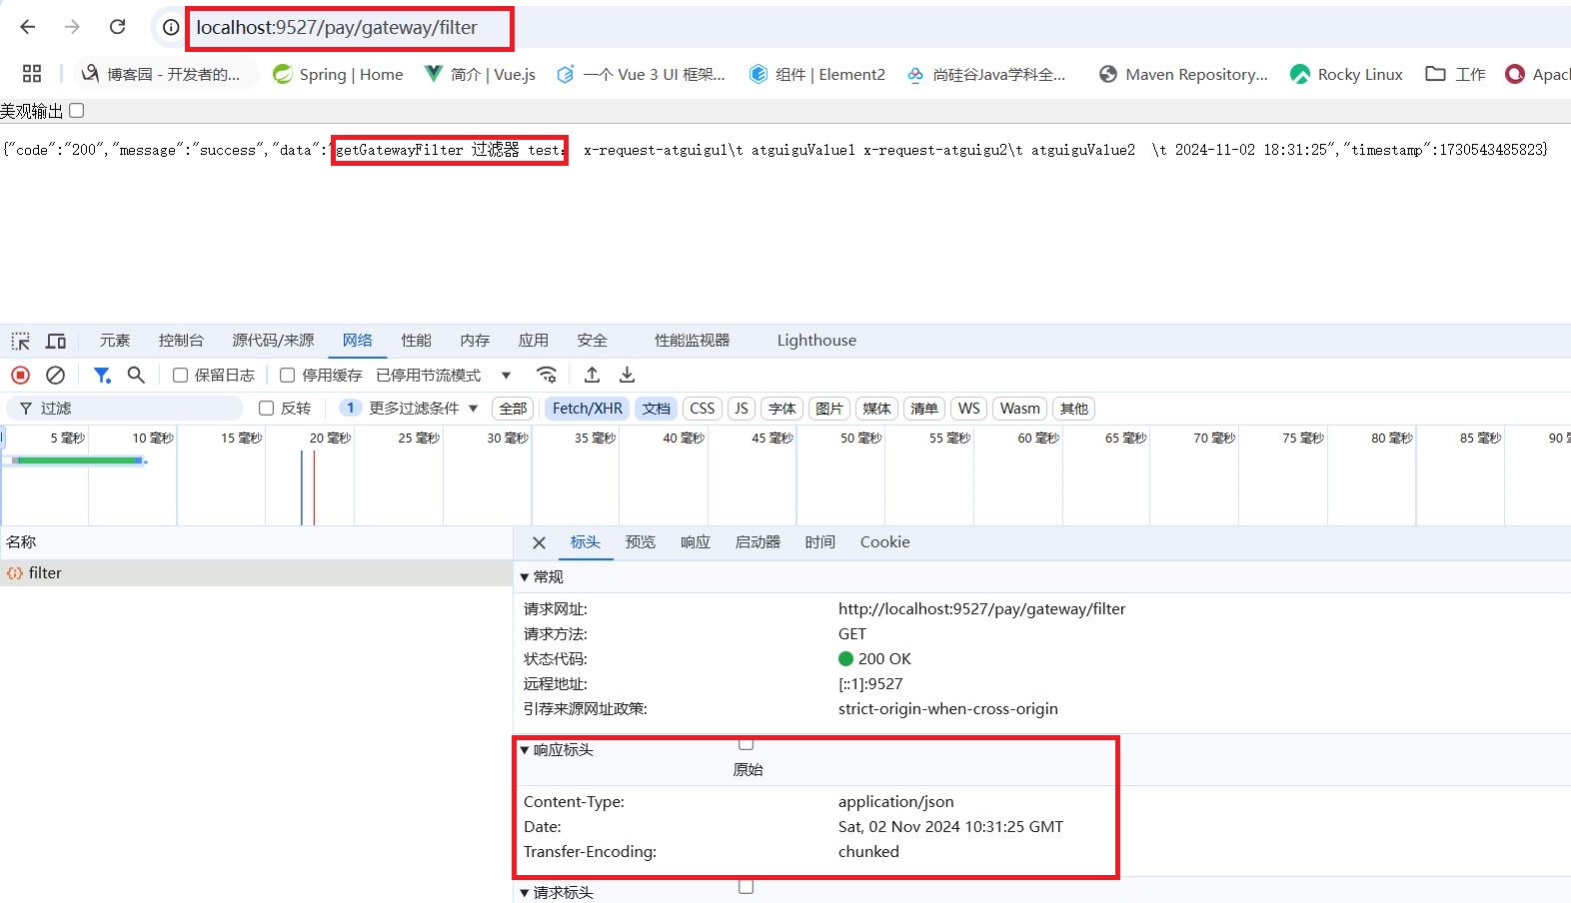The image size is (1571, 903).
Task: Open network conditions wifi icon
Action: coord(547,375)
